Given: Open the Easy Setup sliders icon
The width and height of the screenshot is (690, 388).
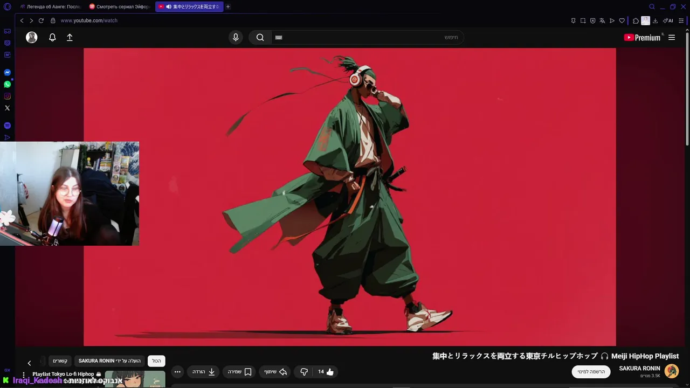Looking at the screenshot, I should coord(681,20).
